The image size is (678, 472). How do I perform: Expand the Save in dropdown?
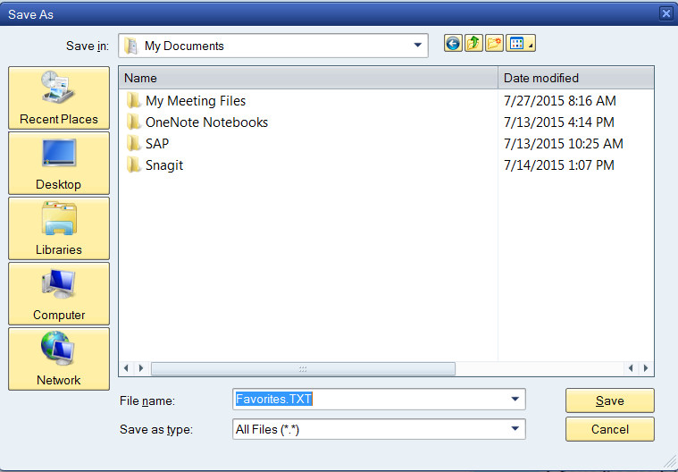pyautogui.click(x=417, y=46)
